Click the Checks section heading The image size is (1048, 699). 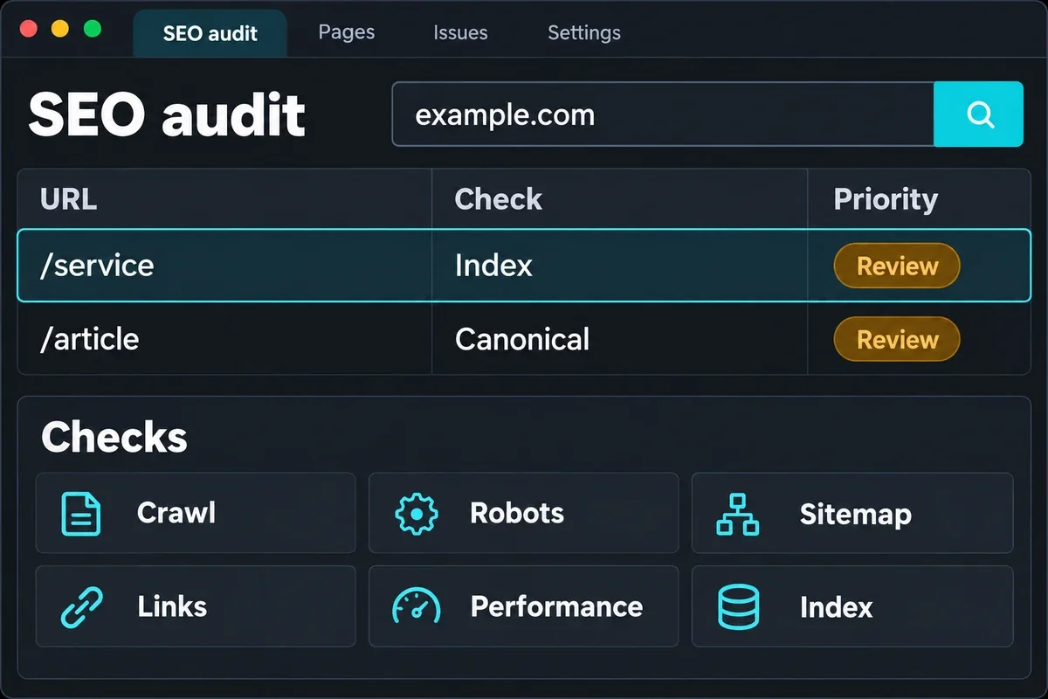(x=114, y=437)
